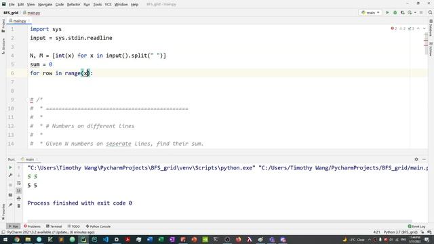Hide the Run panel with minimize dash
The width and height of the screenshot is (434, 244).
(x=424, y=159)
